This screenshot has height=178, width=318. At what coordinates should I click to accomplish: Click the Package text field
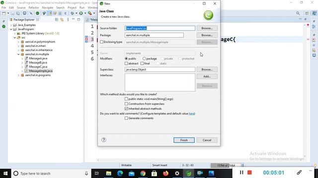pyautogui.click(x=154, y=35)
